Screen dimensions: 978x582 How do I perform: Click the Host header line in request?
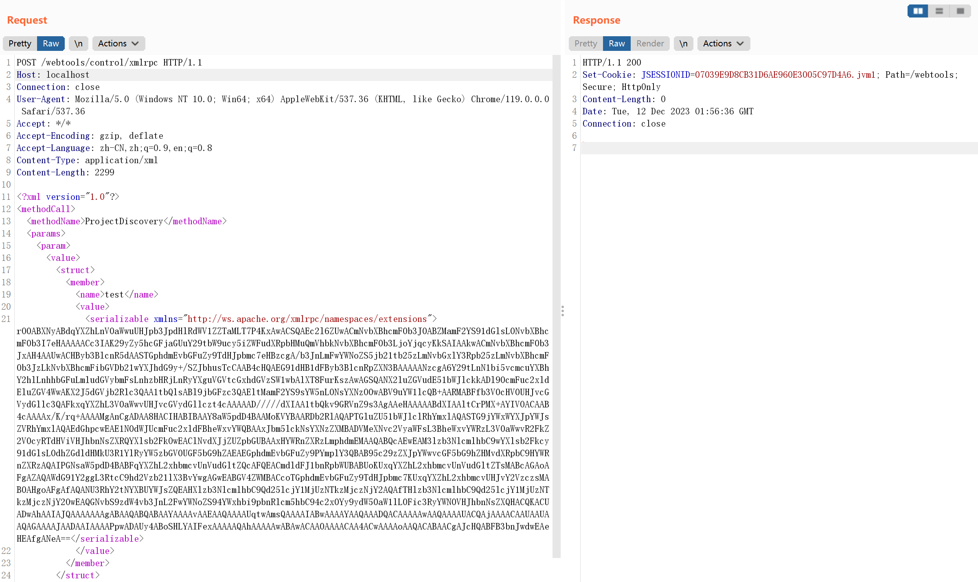(53, 75)
